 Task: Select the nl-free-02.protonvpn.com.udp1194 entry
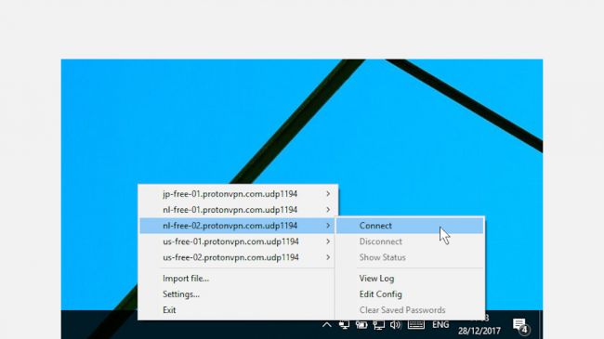coord(238,226)
